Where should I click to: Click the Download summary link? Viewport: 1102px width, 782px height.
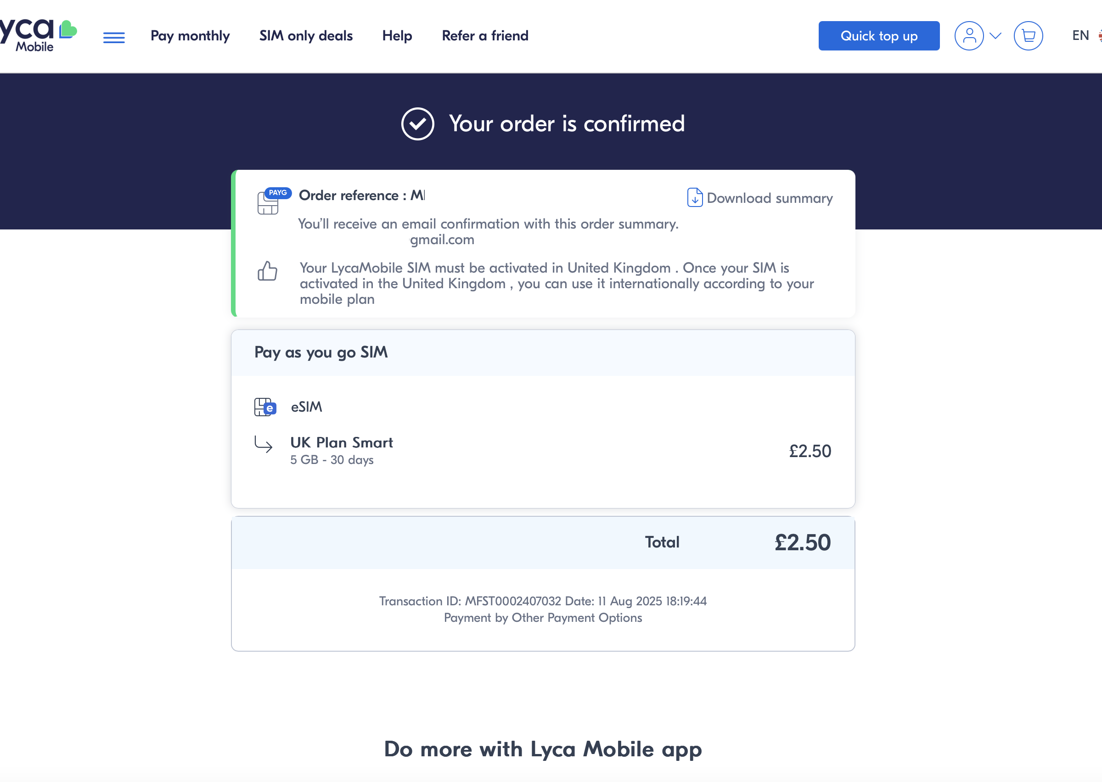tap(769, 198)
